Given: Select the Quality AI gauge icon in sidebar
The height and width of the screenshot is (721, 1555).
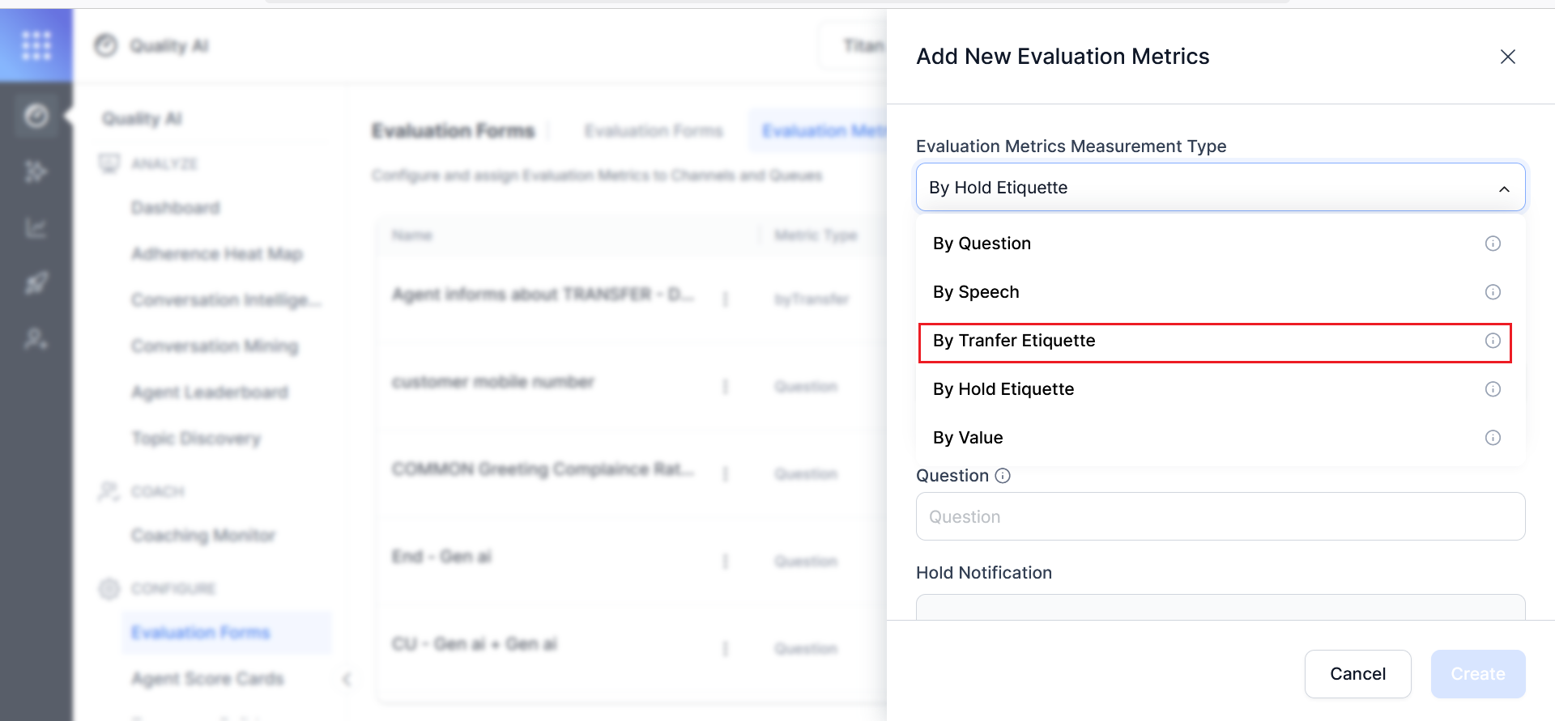Looking at the screenshot, I should point(36,115).
